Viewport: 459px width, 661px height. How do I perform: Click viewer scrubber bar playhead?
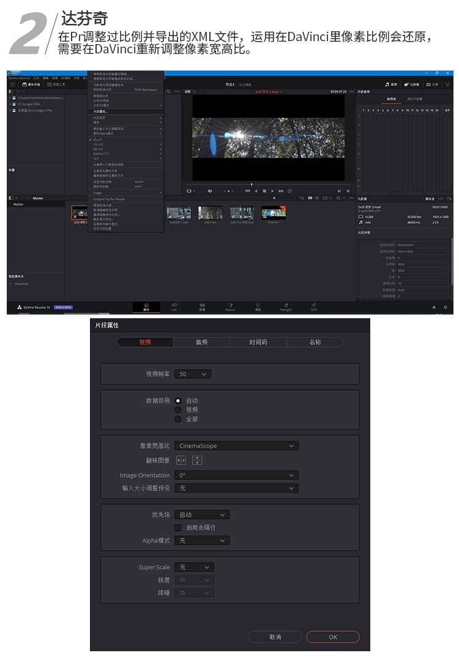pos(252,184)
